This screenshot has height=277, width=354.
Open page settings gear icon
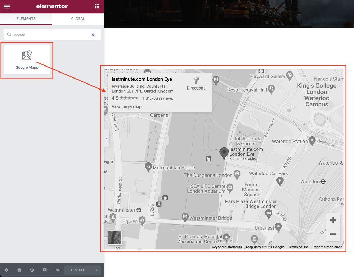[x=6, y=270]
